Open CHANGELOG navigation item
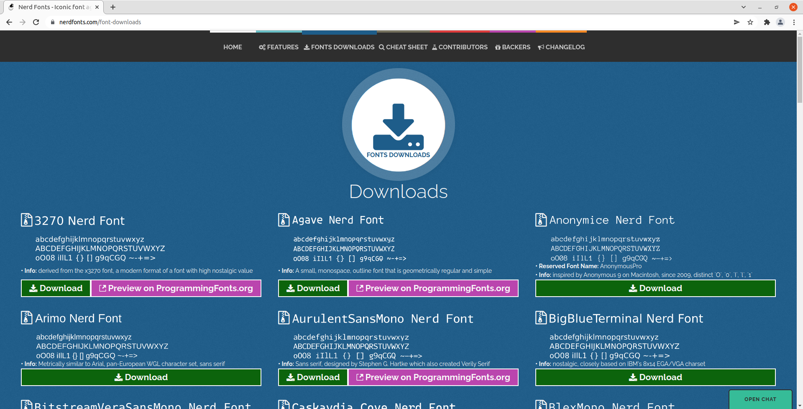Image resolution: width=803 pixels, height=409 pixels. point(561,47)
